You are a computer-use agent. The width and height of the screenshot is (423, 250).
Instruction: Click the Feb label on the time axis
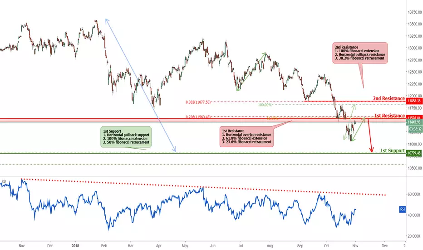click(104, 245)
